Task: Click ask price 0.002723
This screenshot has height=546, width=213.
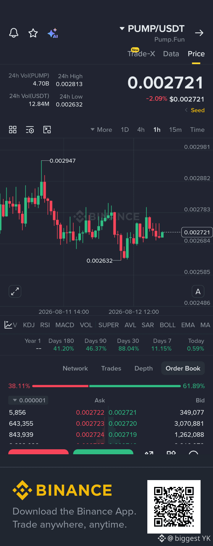Action: click(x=90, y=423)
